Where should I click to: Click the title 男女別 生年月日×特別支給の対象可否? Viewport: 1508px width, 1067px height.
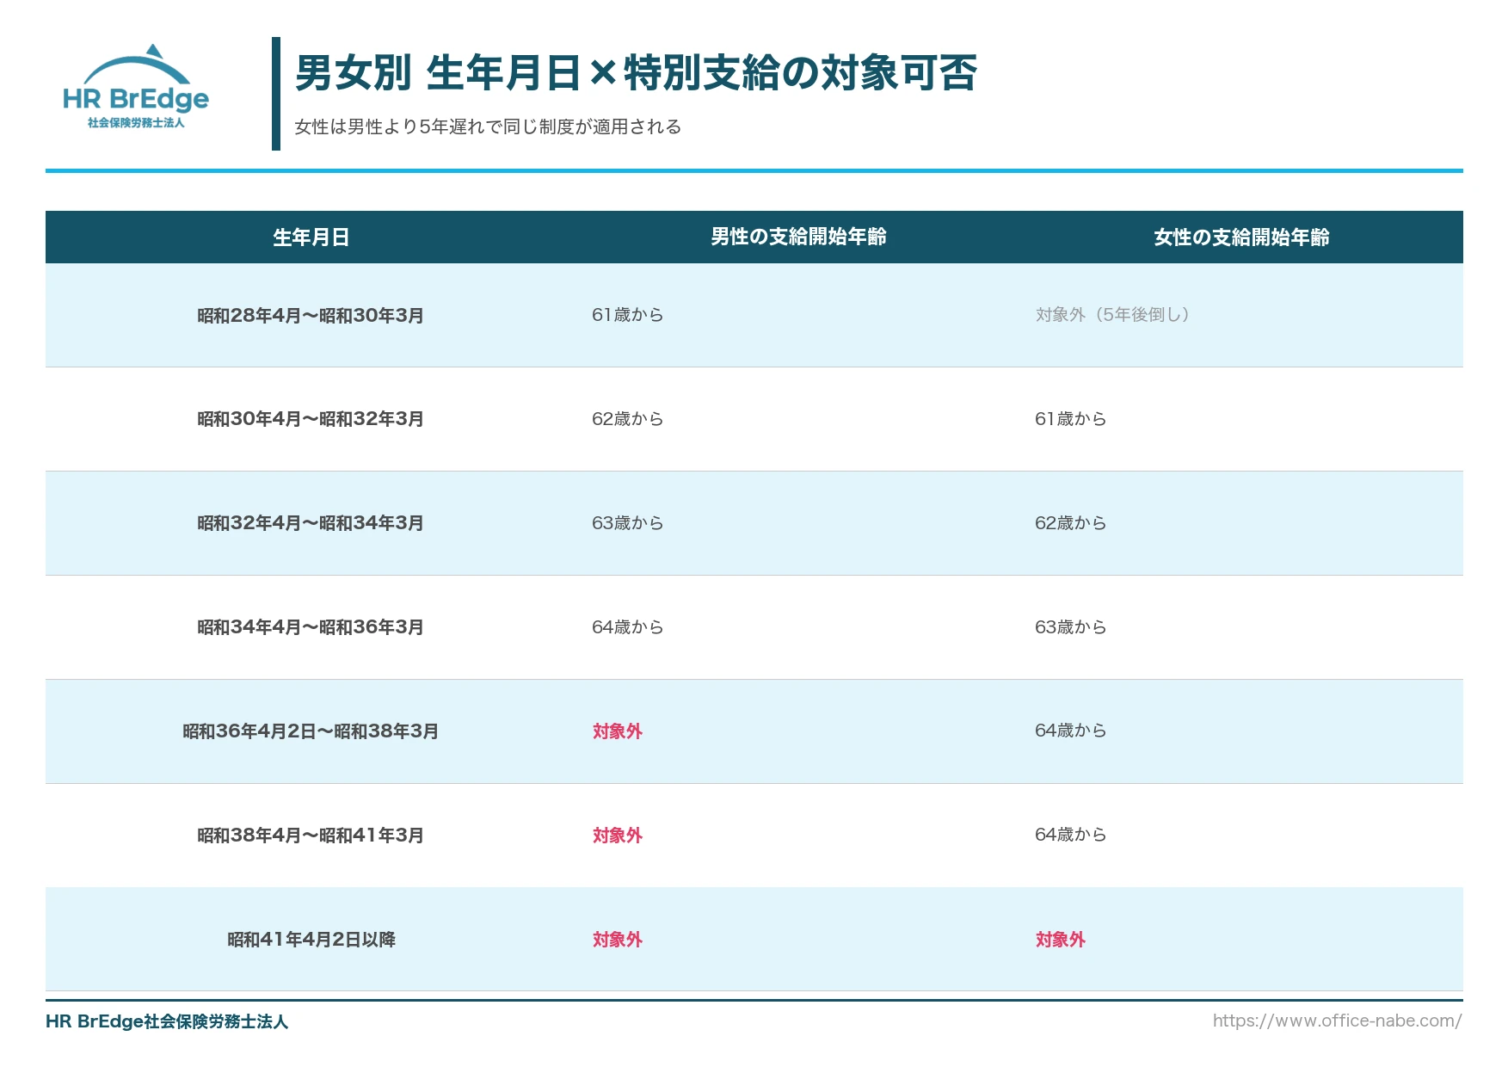pyautogui.click(x=636, y=73)
